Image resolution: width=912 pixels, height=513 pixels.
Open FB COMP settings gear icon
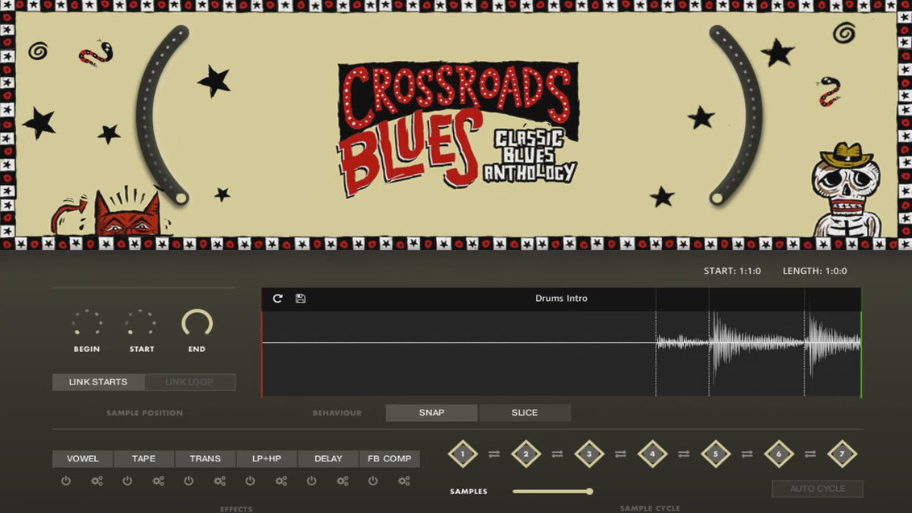point(404,481)
